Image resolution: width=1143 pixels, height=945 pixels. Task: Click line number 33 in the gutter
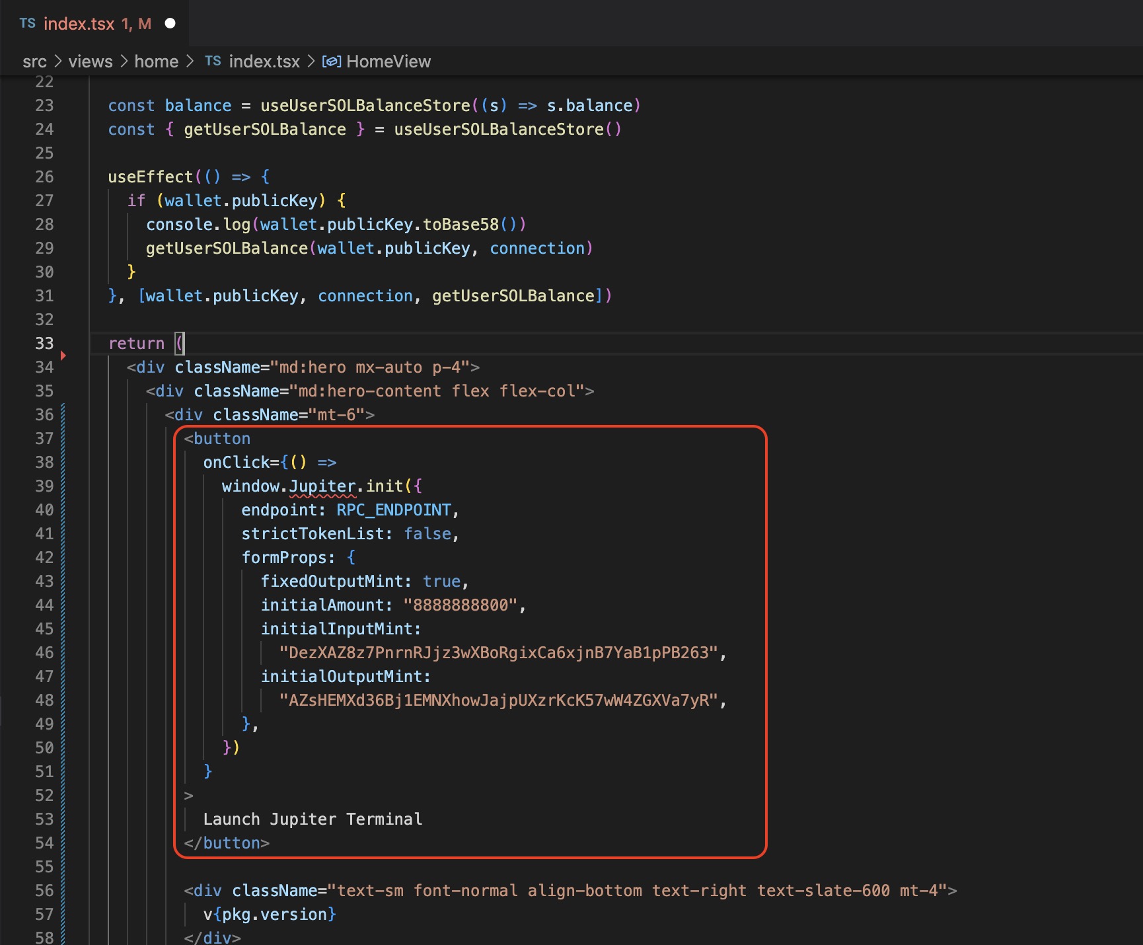(x=44, y=344)
